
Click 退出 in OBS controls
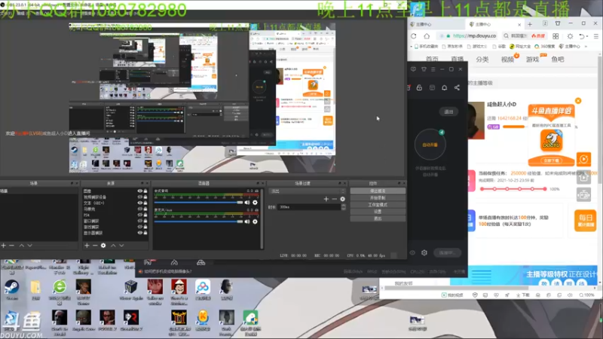pyautogui.click(x=378, y=218)
